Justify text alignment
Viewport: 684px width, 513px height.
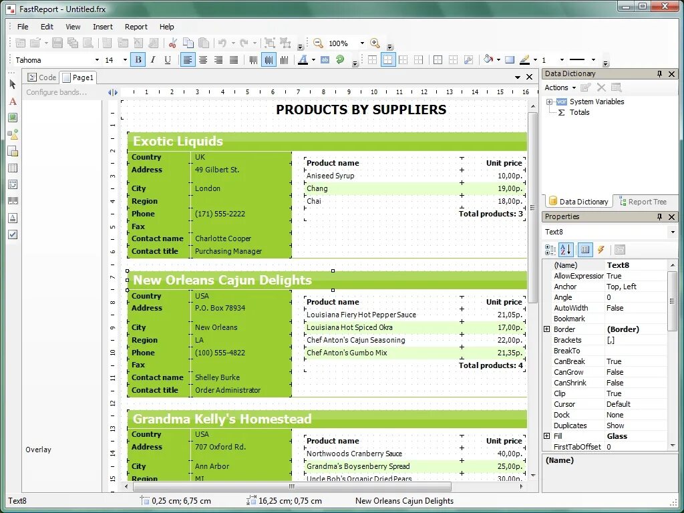pyautogui.click(x=234, y=59)
